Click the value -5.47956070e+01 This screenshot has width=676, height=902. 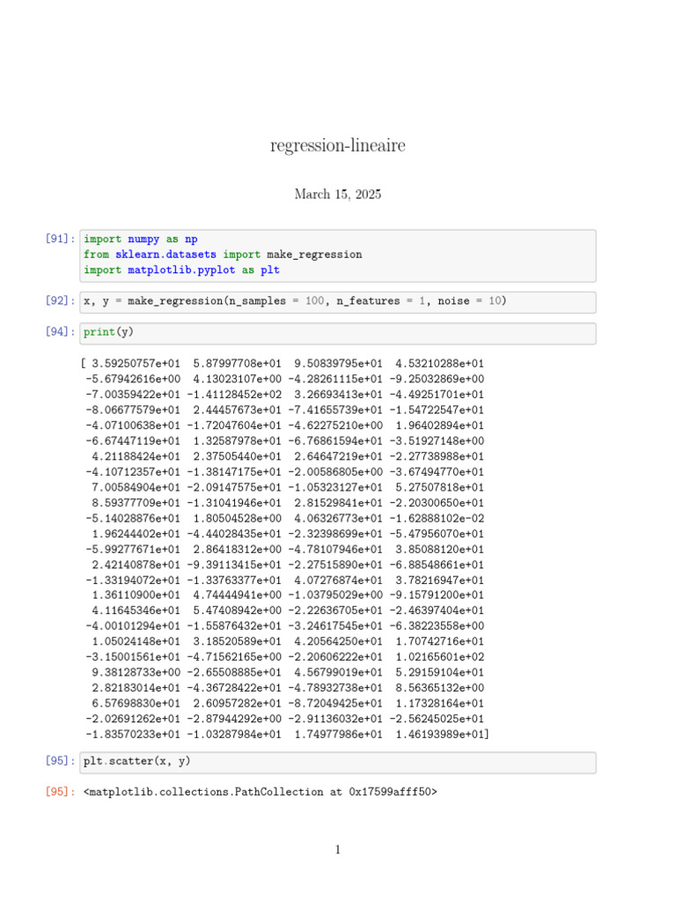tap(437, 535)
